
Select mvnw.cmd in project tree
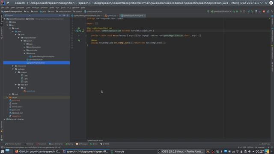[x=15, y=107]
